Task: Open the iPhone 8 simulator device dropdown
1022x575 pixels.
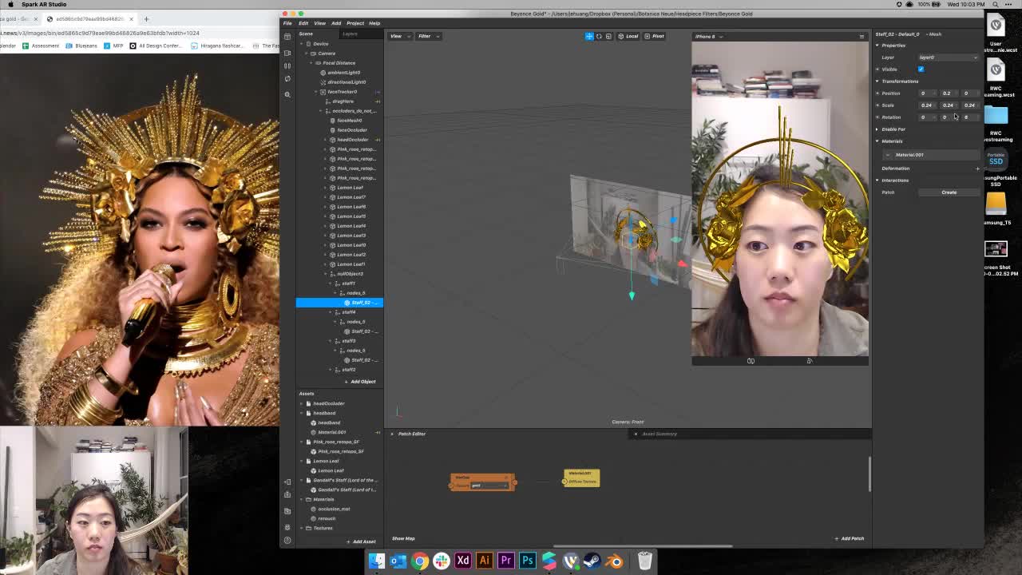Action: pos(707,36)
